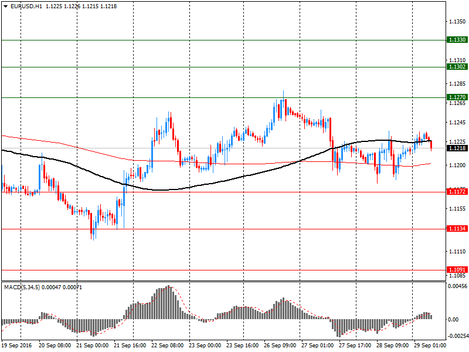Click the MACD scale value 0.00
The width and height of the screenshot is (469, 352).
click(453, 320)
